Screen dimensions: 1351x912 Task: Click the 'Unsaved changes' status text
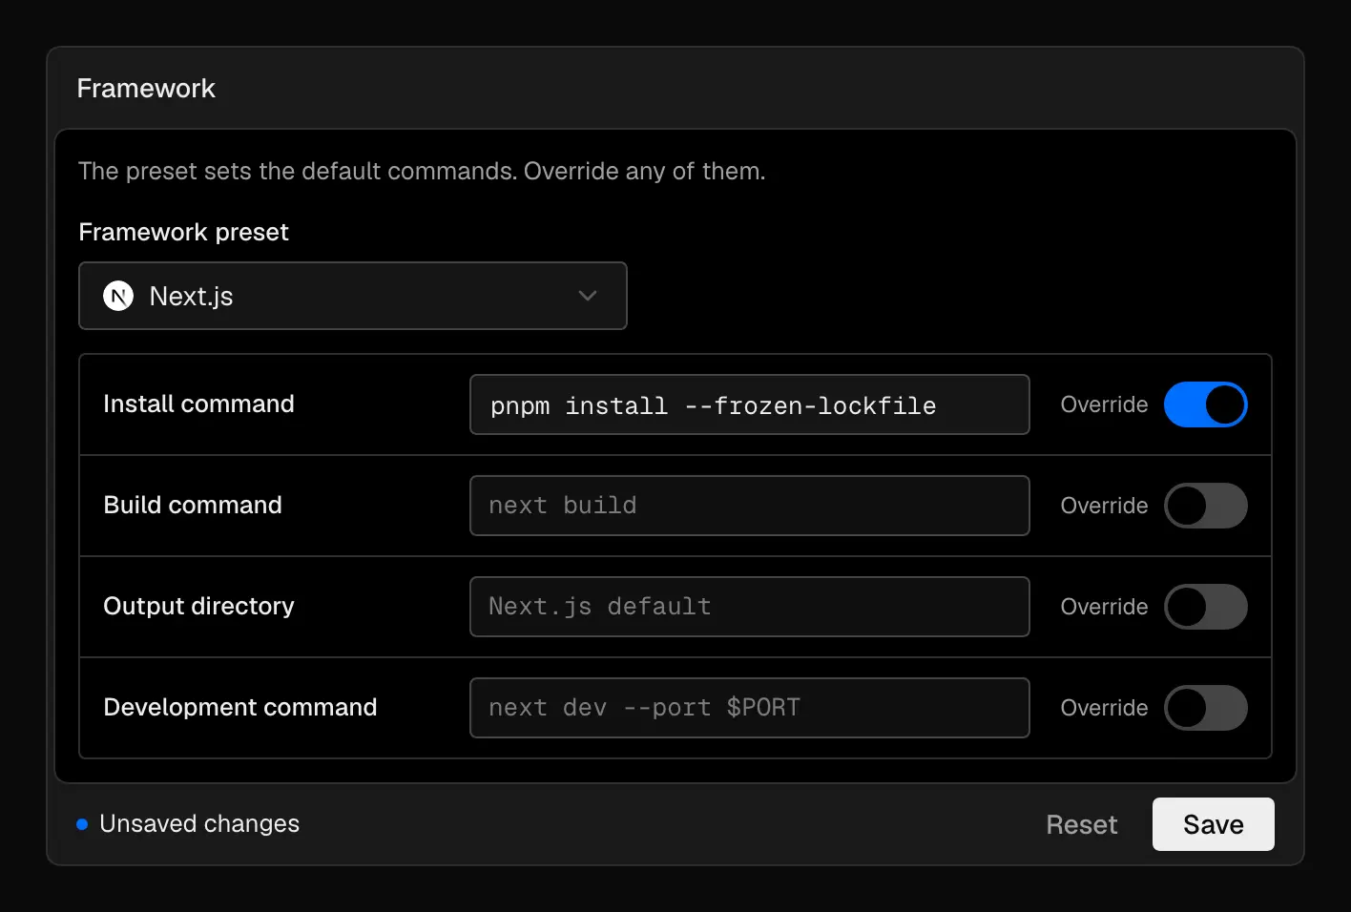pyautogui.click(x=199, y=823)
